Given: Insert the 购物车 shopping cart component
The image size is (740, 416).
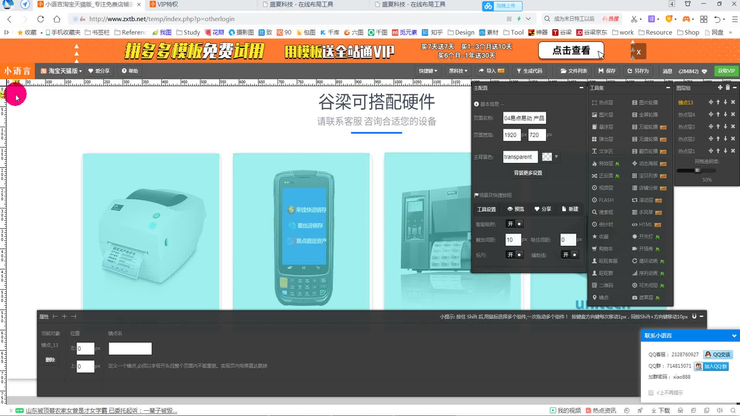Looking at the screenshot, I should [602, 249].
